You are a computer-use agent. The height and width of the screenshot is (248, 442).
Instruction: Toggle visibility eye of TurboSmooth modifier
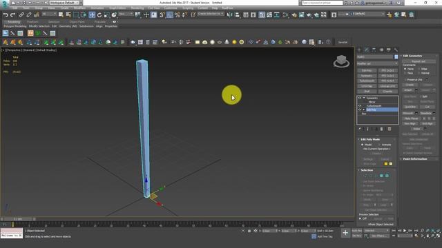pos(359,105)
